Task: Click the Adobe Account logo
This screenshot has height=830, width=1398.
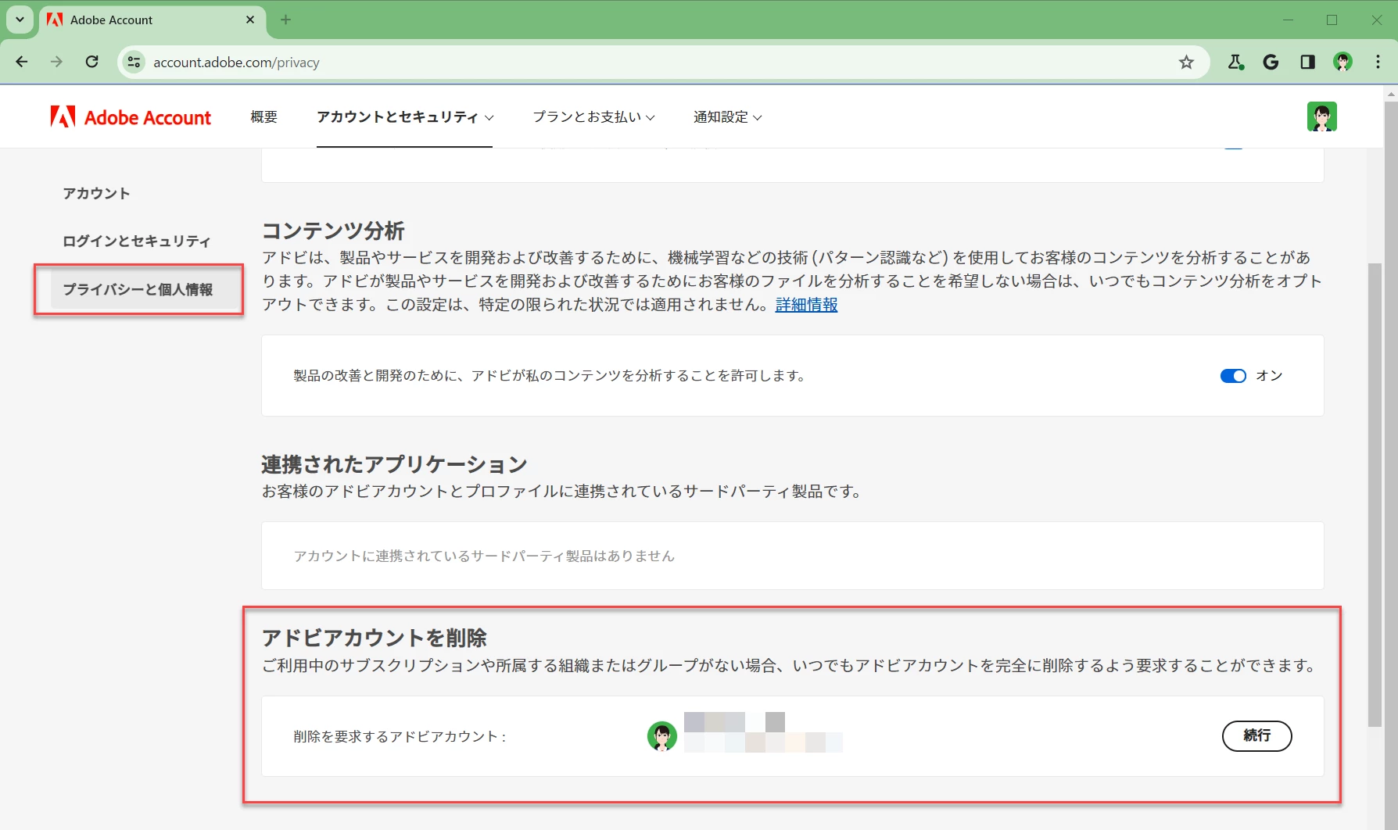Action: (x=131, y=117)
